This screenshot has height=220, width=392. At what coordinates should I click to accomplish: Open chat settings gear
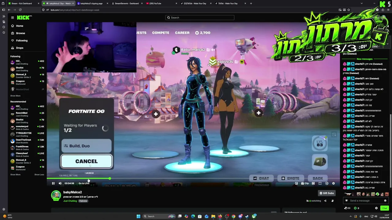point(376,208)
